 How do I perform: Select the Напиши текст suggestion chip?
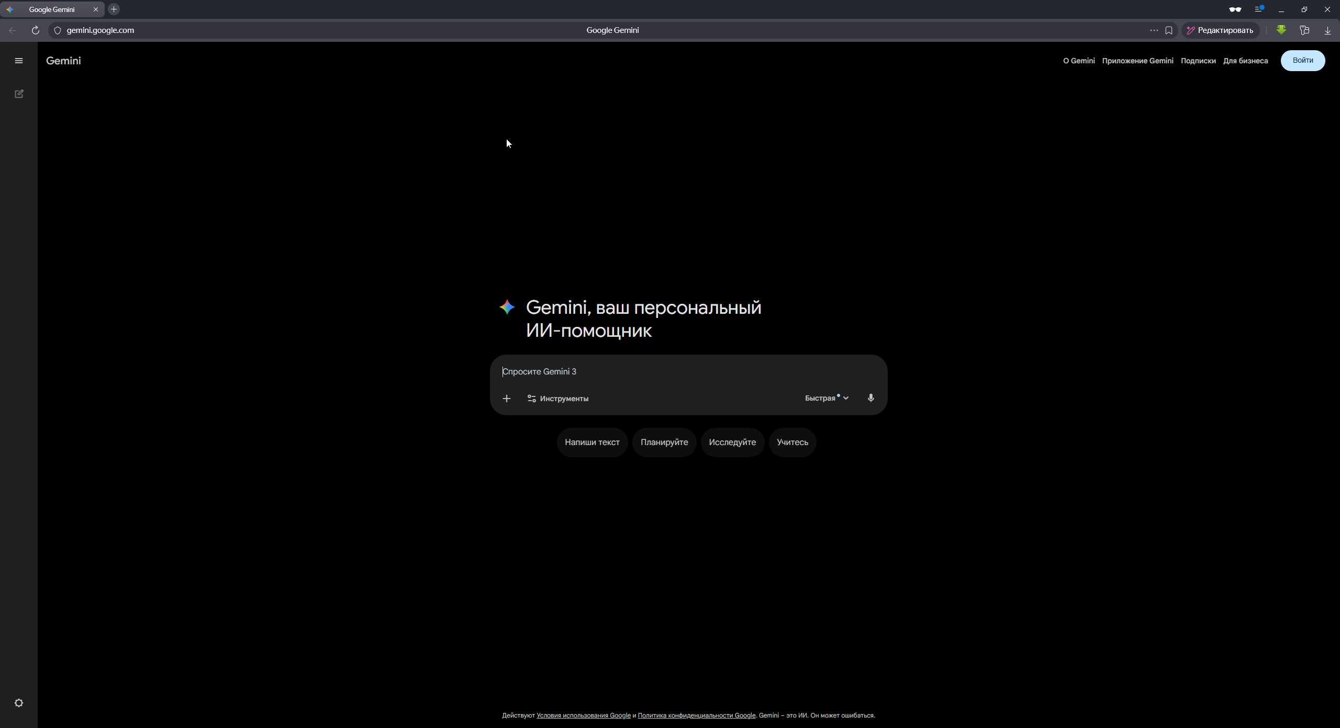coord(591,442)
